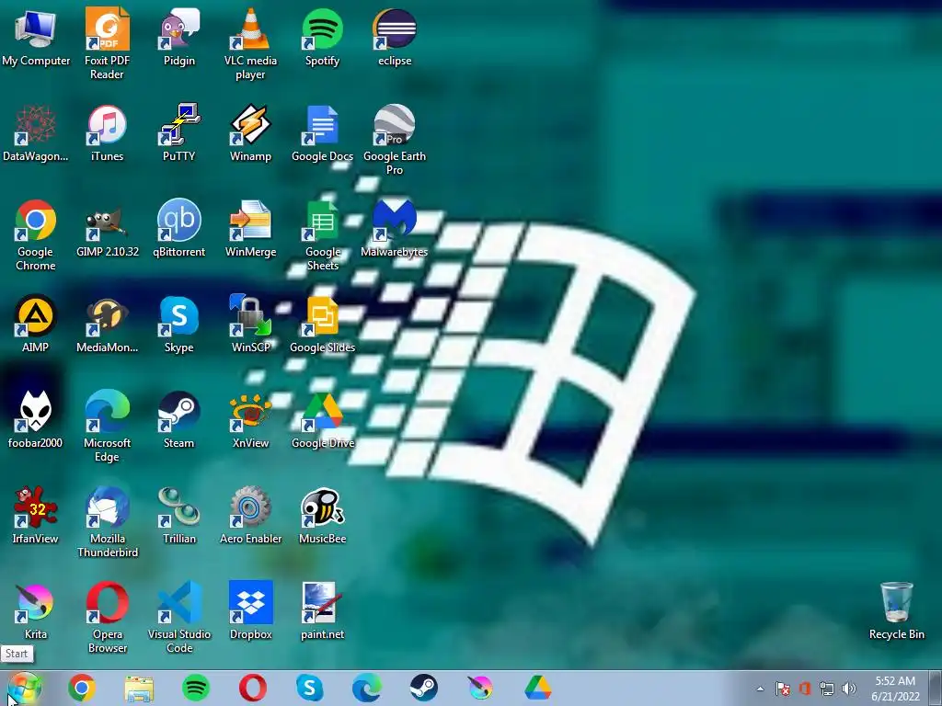Open the Action Center flag tray icon
Image resolution: width=942 pixels, height=706 pixels.
click(x=782, y=689)
